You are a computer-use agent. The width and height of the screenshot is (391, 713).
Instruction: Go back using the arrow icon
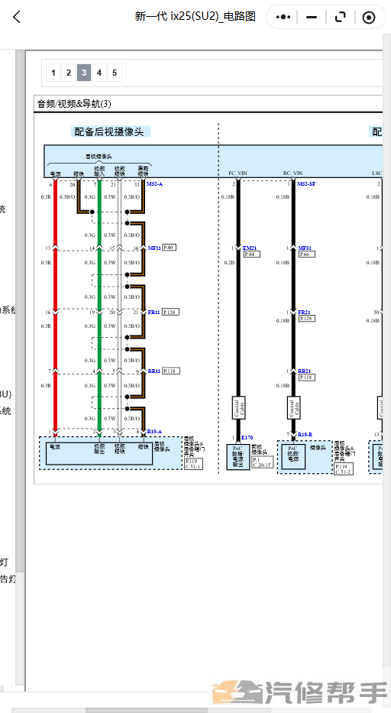tap(17, 18)
